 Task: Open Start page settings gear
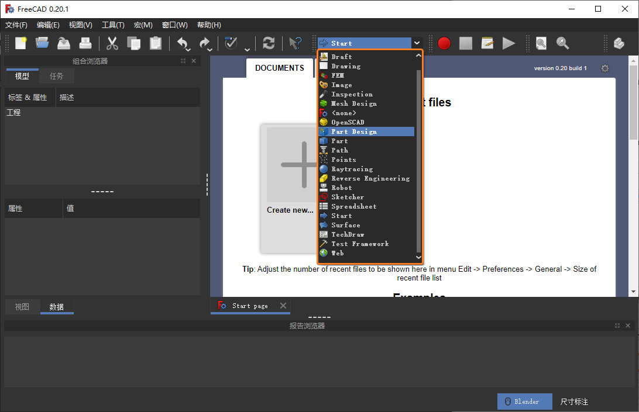(x=605, y=68)
